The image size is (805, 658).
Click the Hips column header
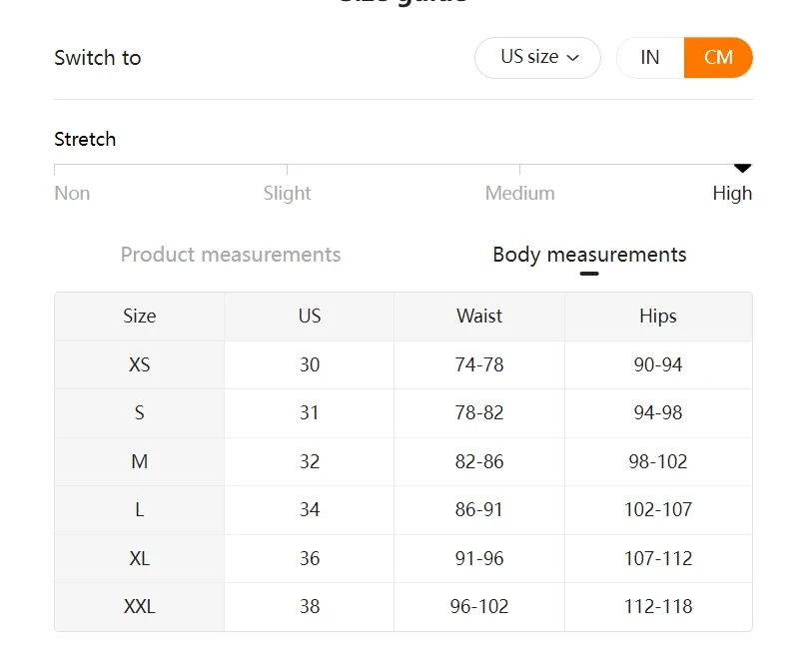(x=658, y=317)
